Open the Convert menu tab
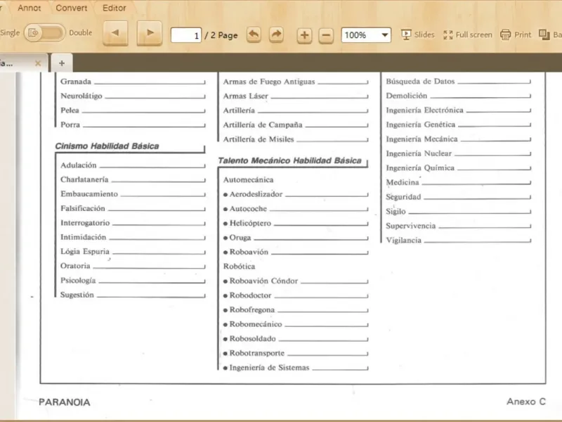562x422 pixels. click(72, 8)
